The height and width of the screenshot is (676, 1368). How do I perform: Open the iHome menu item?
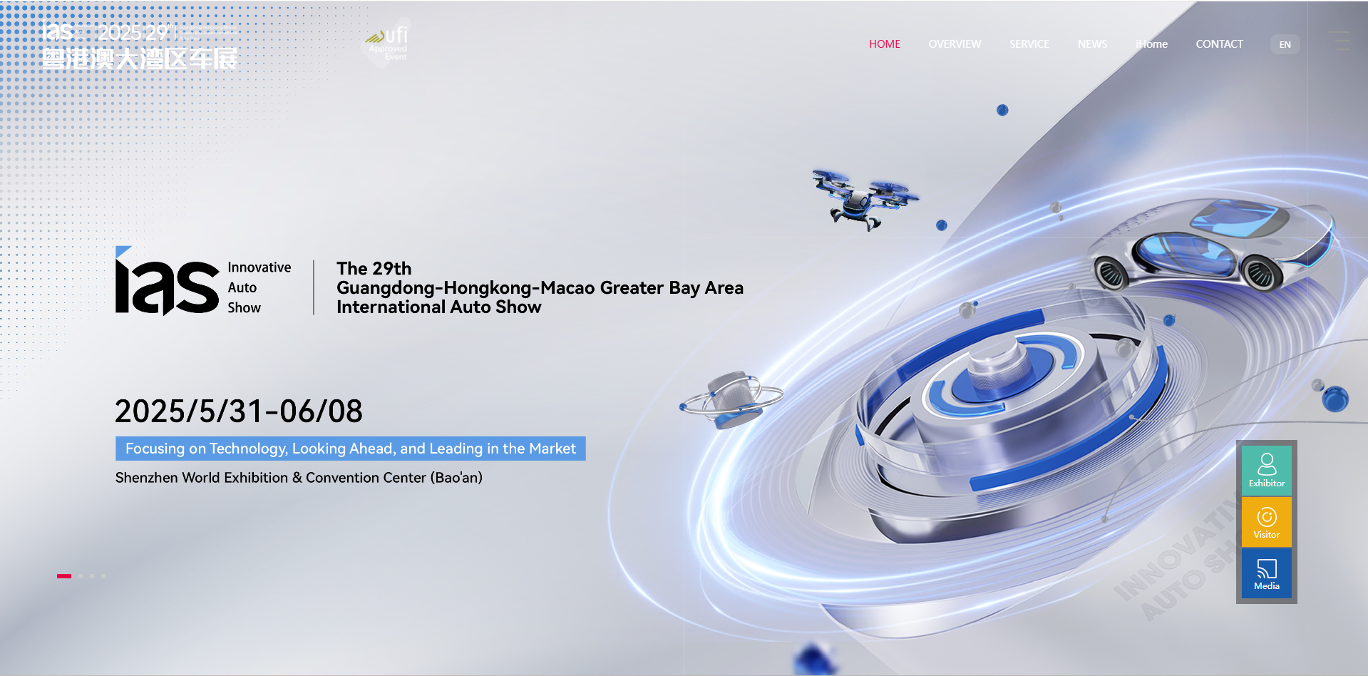click(x=1151, y=44)
